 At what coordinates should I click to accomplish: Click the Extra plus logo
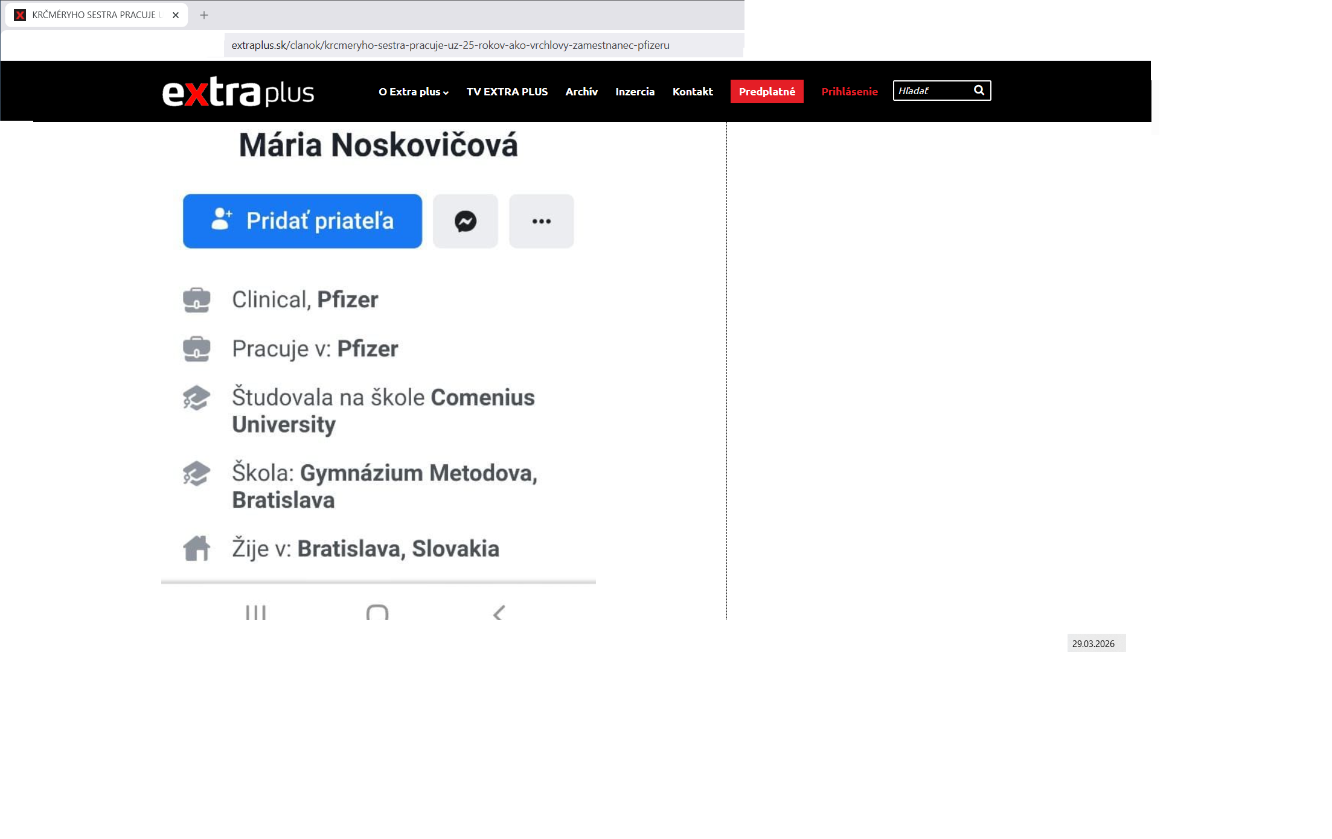[x=238, y=92]
